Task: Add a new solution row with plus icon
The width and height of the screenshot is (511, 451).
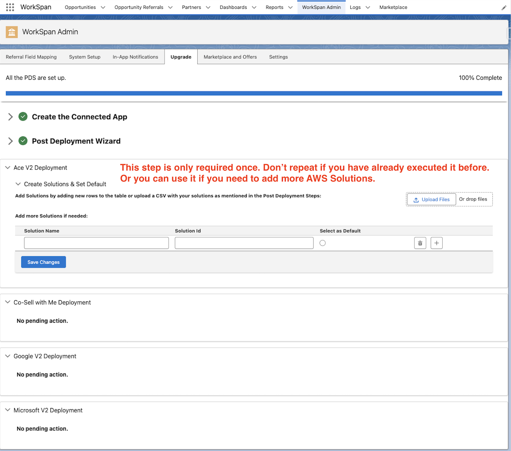Action: coord(436,243)
